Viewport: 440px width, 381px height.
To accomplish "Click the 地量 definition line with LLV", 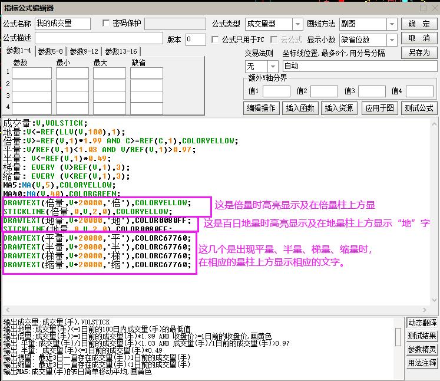I will pos(64,132).
